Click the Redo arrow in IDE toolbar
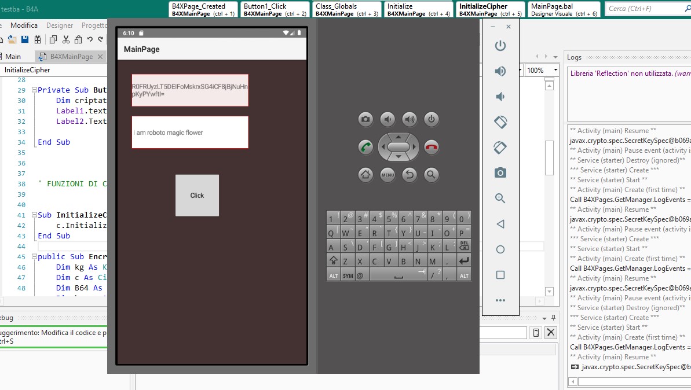The height and width of the screenshot is (390, 691). tap(101, 39)
